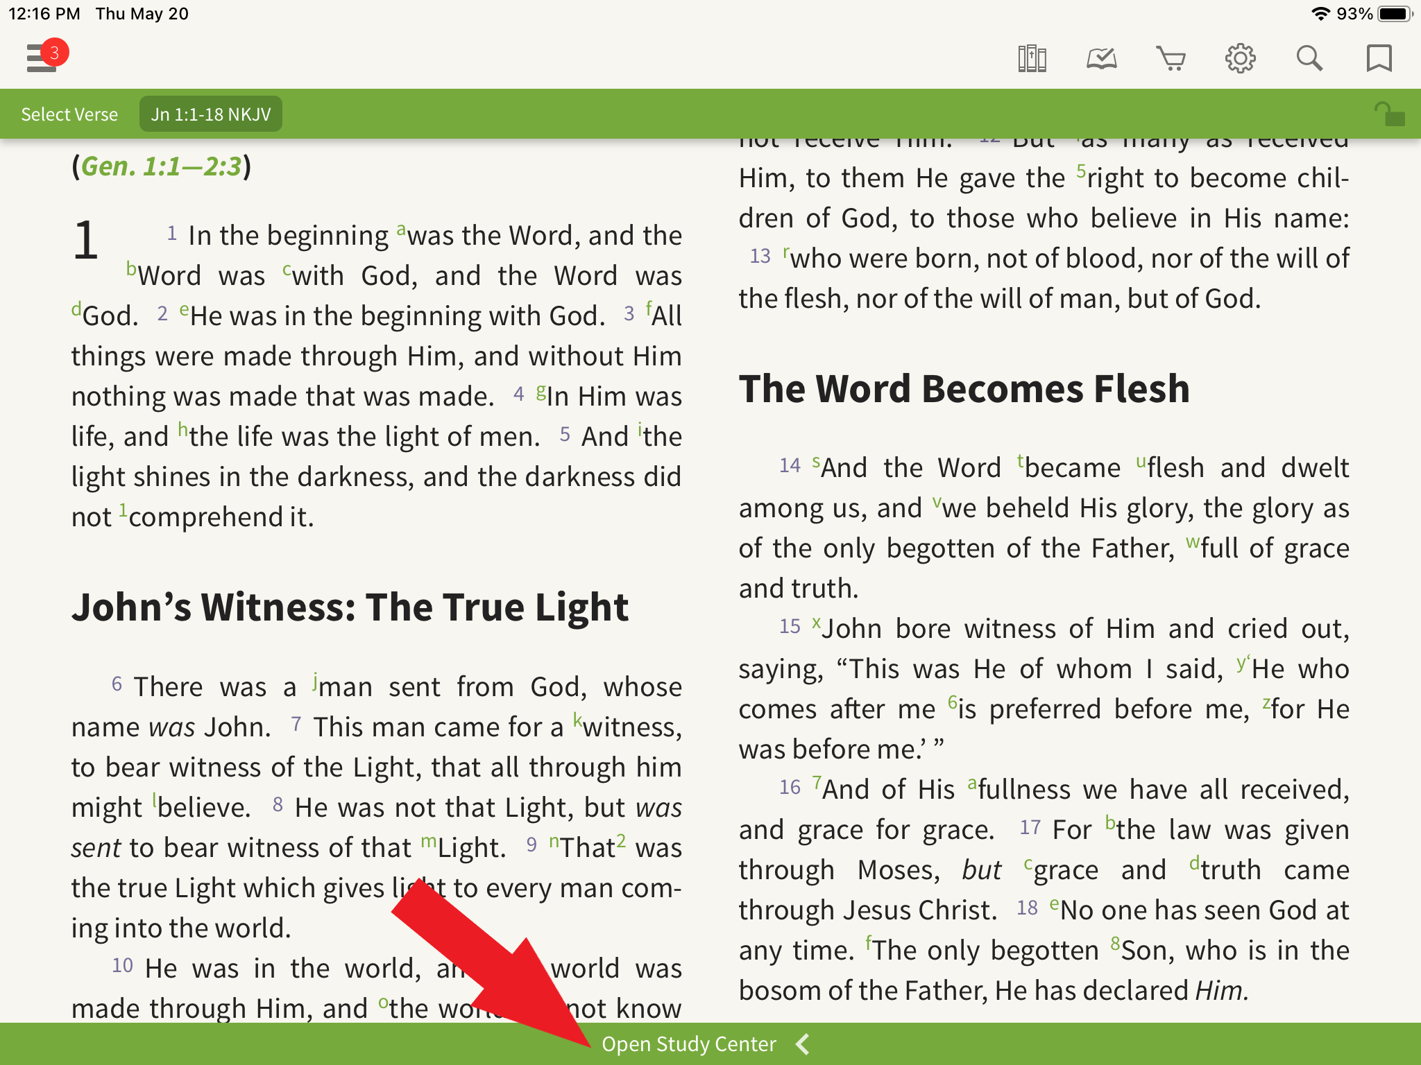
Task: Tap cross-reference g before 'In Him was'
Action: [x=541, y=393]
